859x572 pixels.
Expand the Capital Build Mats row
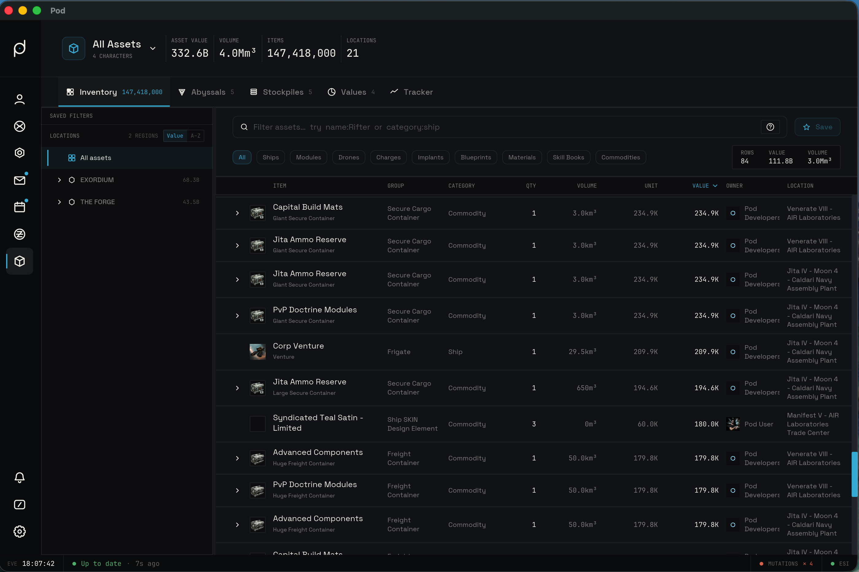[237, 213]
